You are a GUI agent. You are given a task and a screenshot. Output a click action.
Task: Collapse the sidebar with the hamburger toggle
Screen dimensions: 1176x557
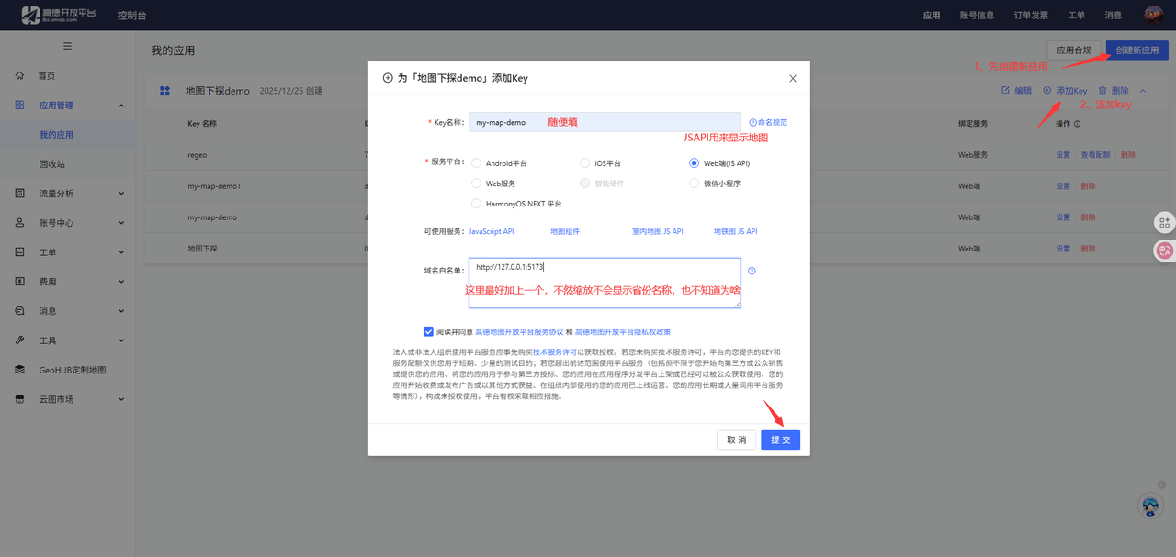[x=68, y=47]
